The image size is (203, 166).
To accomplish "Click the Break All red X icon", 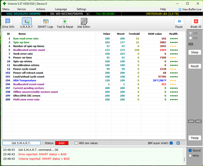I will tap(196, 21).
